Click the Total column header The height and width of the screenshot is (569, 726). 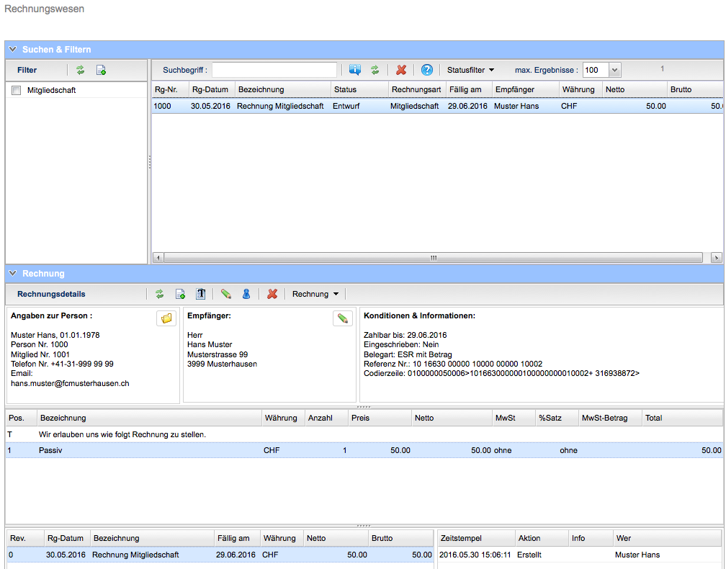tap(683, 418)
